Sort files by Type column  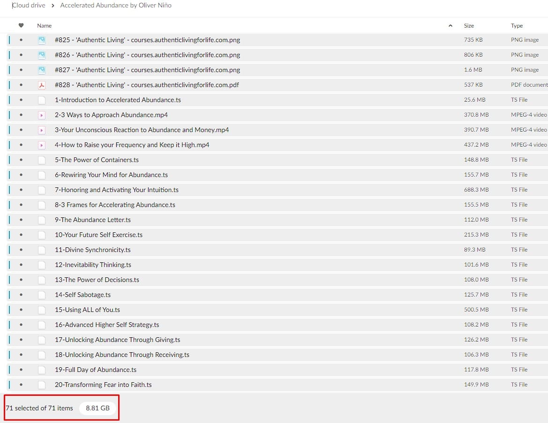pyautogui.click(x=517, y=26)
